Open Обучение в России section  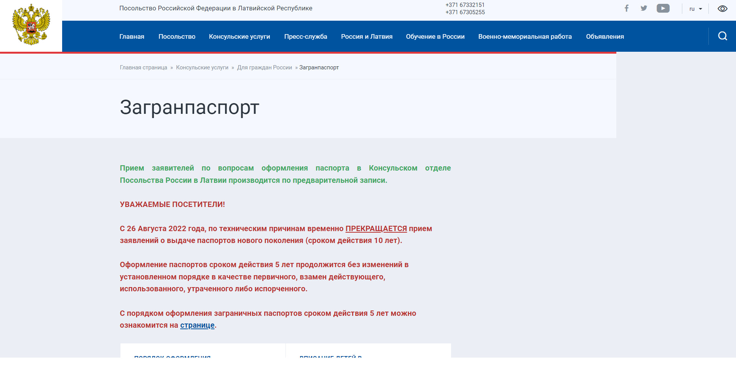[435, 36]
